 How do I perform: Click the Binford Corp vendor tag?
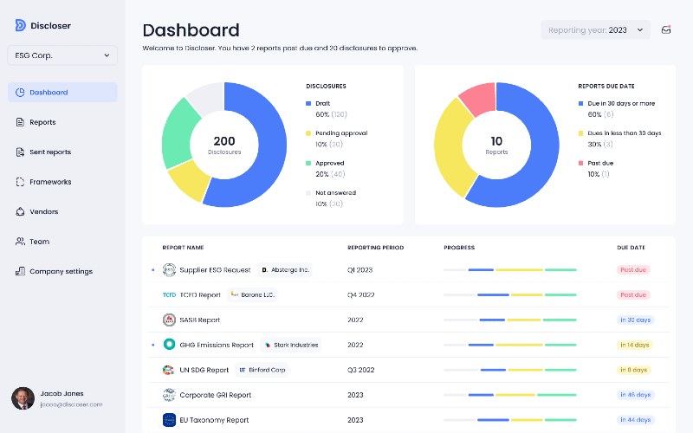click(x=262, y=370)
